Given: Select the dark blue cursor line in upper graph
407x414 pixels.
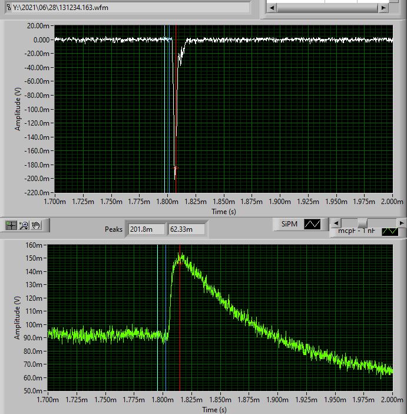Looking at the screenshot, I should 170,109.
